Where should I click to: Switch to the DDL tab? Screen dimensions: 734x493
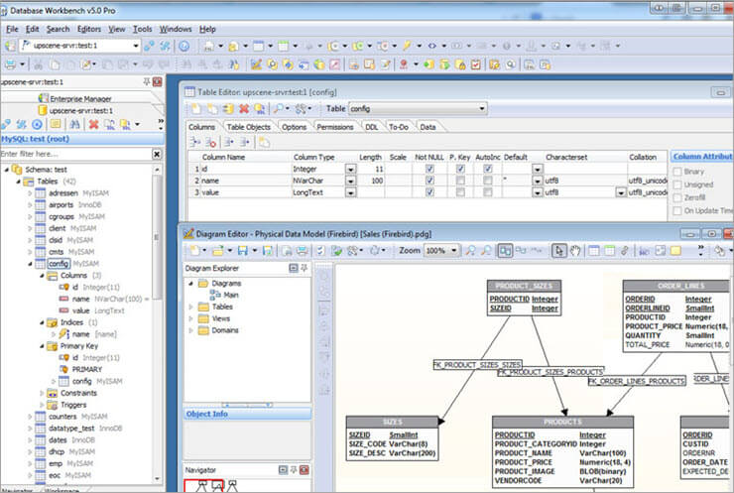(372, 127)
